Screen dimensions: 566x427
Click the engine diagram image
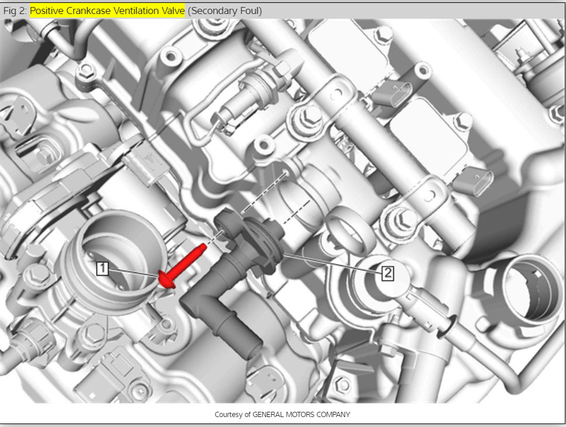(x=282, y=211)
